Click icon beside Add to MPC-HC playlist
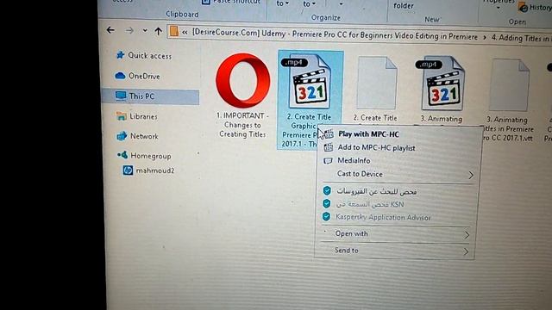 328,147
